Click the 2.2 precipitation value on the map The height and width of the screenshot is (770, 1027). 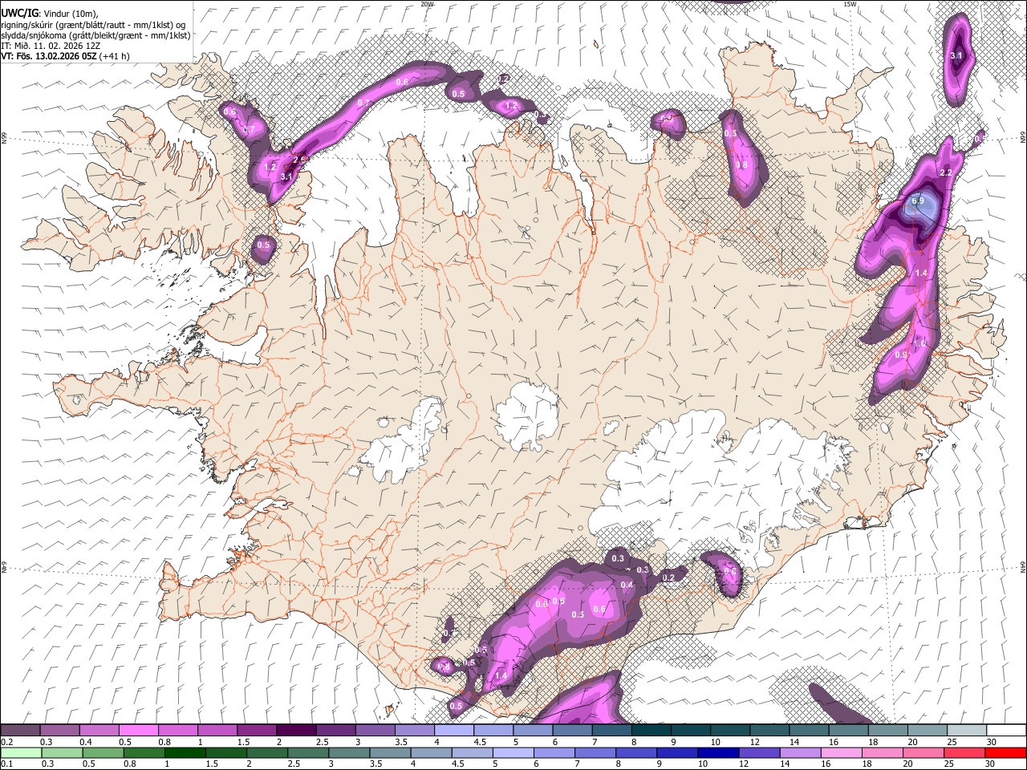point(945,172)
